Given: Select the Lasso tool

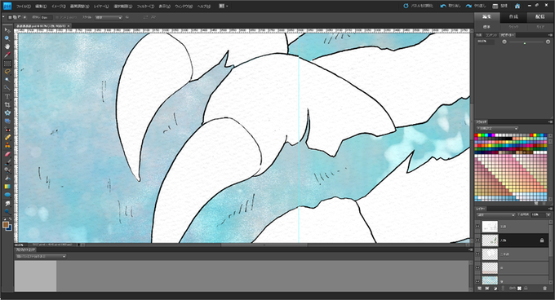Looking at the screenshot, I should (x=7, y=72).
